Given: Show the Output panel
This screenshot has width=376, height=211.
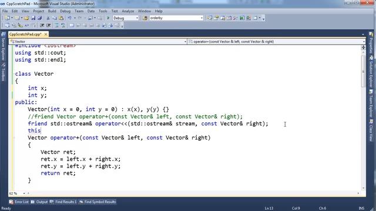Looking at the screenshot, I should tap(39, 202).
